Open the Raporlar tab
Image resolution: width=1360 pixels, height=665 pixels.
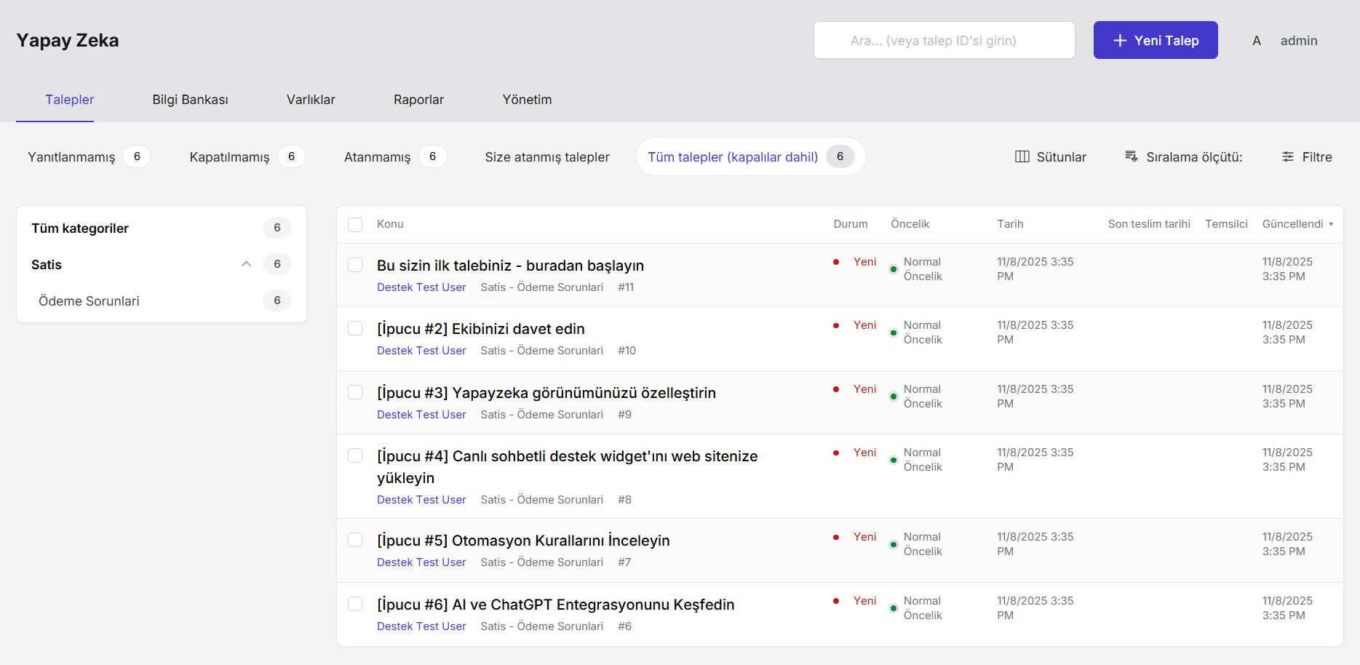(x=418, y=100)
